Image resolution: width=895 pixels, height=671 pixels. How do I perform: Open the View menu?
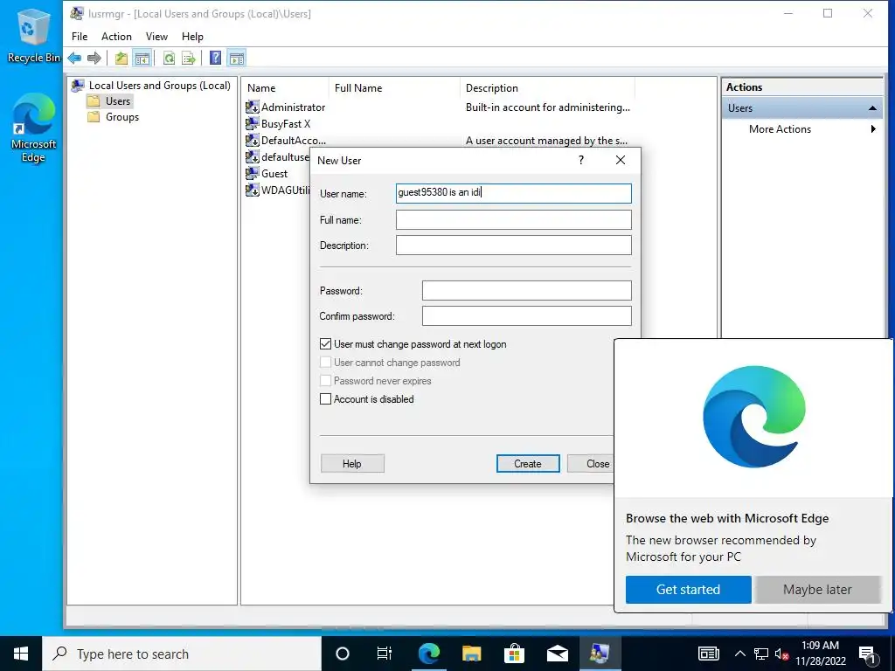click(156, 37)
